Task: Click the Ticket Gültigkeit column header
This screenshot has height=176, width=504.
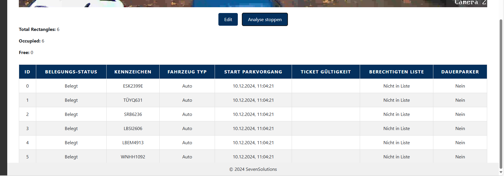Action: pyautogui.click(x=326, y=72)
